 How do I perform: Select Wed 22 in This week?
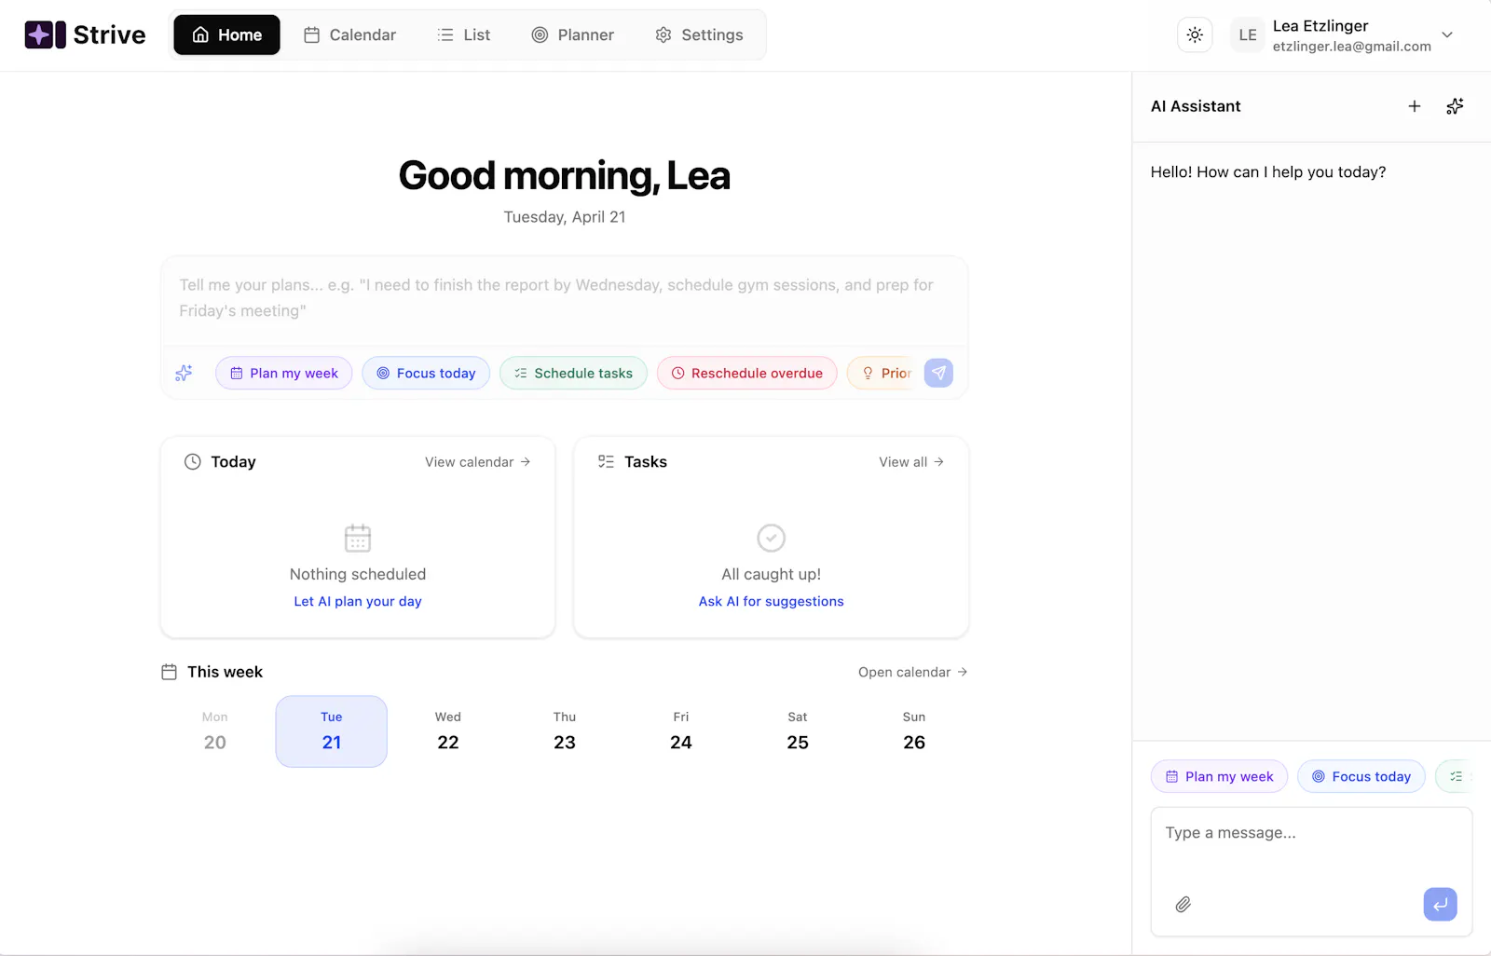coord(448,731)
